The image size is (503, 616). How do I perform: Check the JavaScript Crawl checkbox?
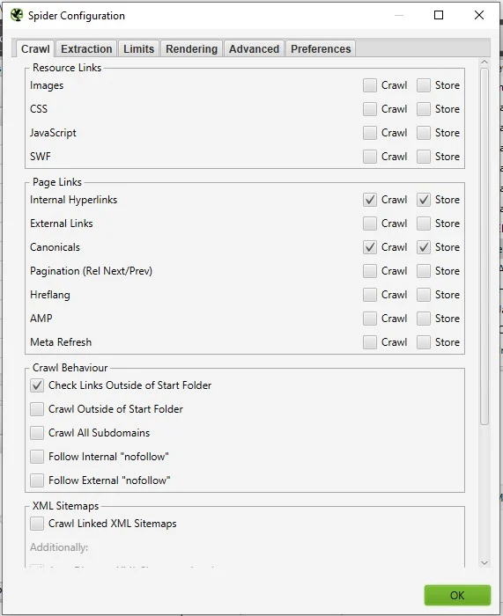pyautogui.click(x=370, y=133)
